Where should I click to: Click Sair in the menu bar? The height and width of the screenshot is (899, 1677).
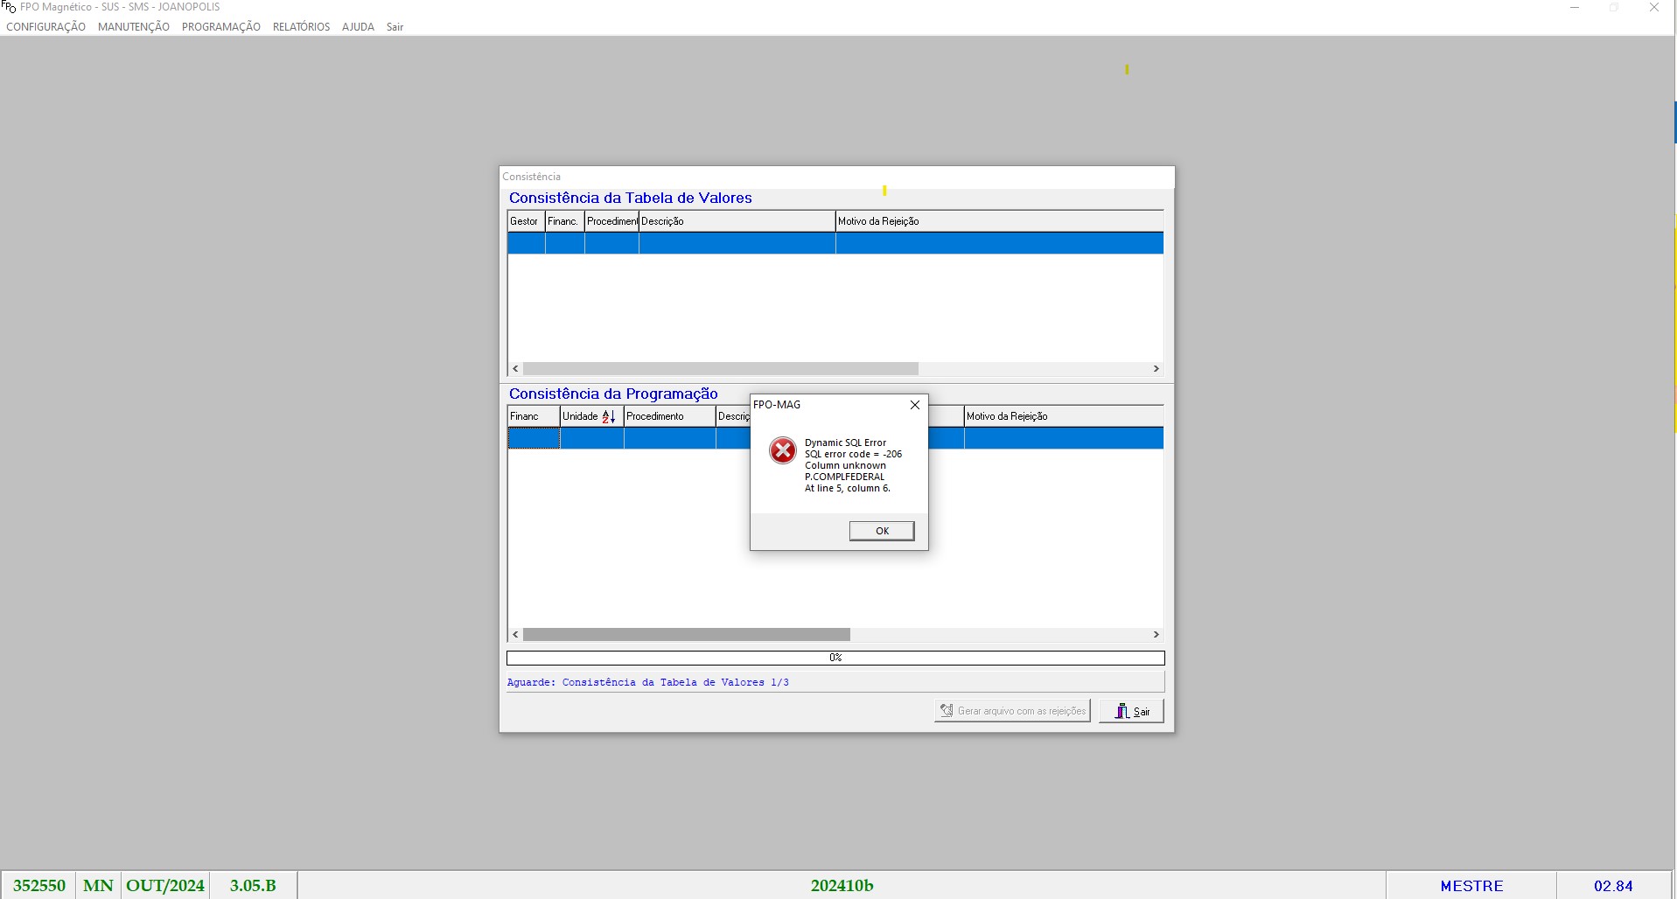tap(395, 27)
